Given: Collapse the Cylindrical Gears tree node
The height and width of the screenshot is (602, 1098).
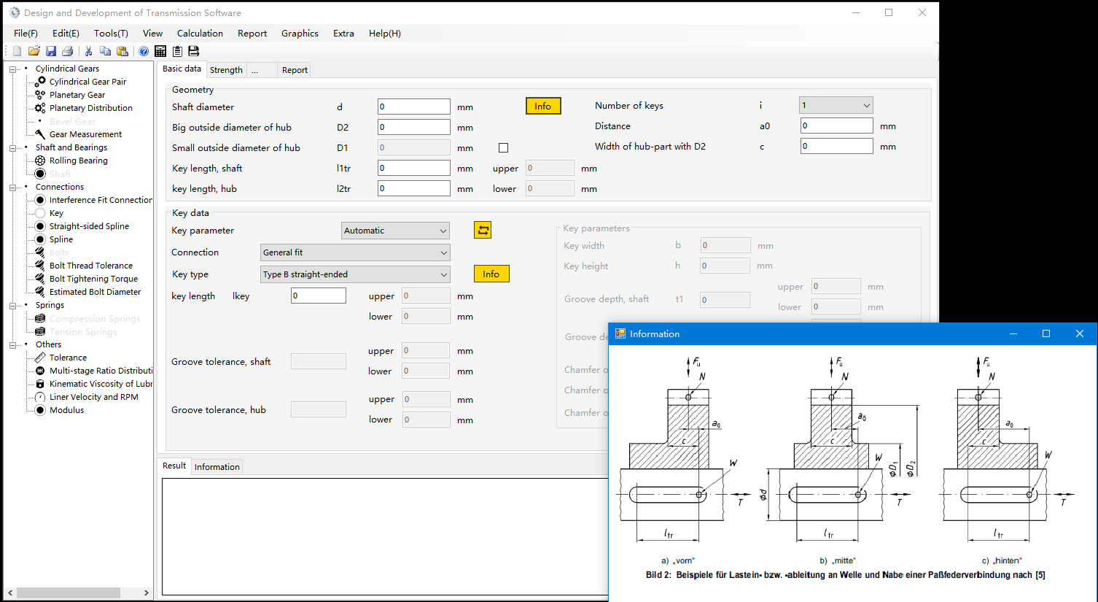Looking at the screenshot, I should pos(12,69).
